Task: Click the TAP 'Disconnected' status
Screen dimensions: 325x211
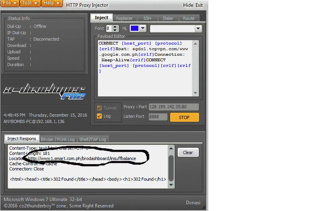Action: coord(46,39)
